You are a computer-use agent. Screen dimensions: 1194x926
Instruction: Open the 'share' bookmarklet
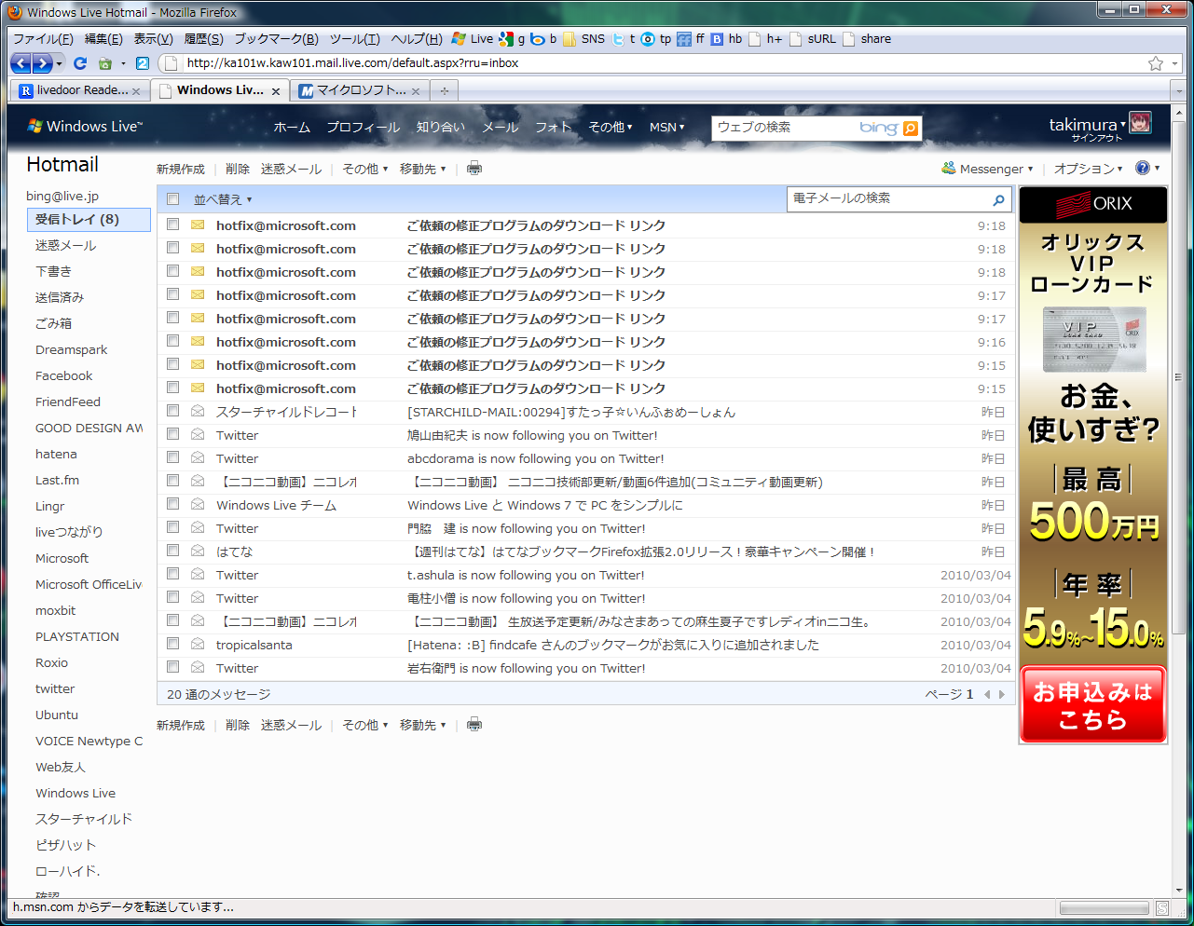coord(867,39)
